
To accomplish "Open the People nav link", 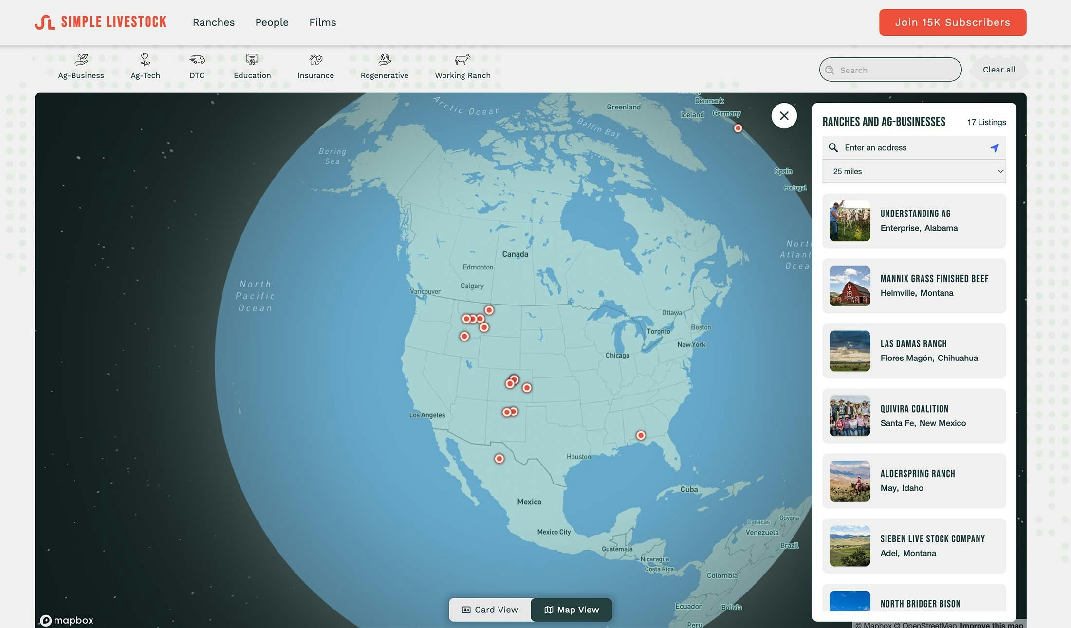I will click(272, 22).
